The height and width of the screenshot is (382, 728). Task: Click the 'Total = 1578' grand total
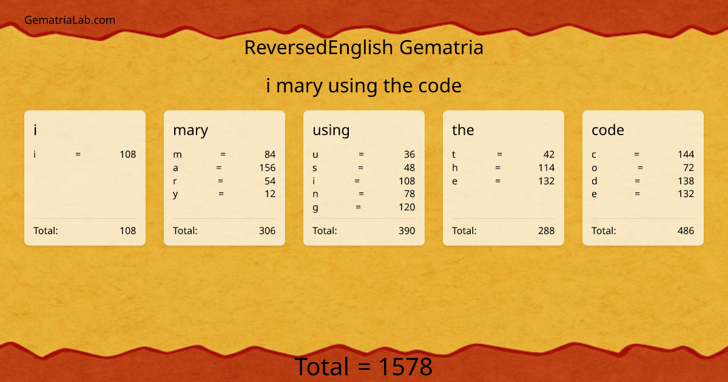click(364, 367)
